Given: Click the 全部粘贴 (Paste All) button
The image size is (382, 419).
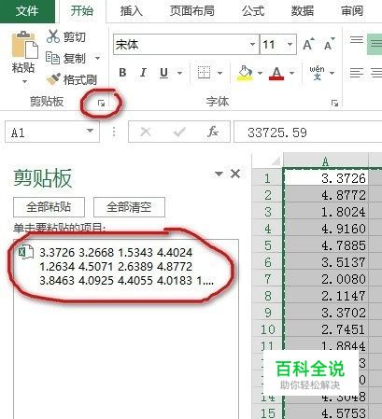Looking at the screenshot, I should [x=49, y=207].
